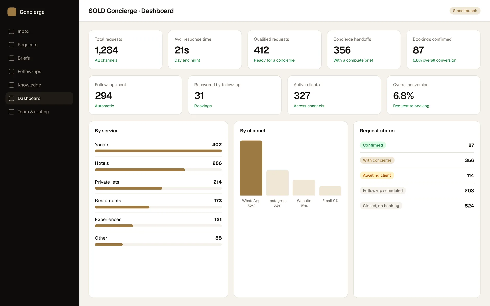Image resolution: width=490 pixels, height=306 pixels.
Task: Click the SOLD Concierge · Dashboard title
Action: [x=131, y=11]
